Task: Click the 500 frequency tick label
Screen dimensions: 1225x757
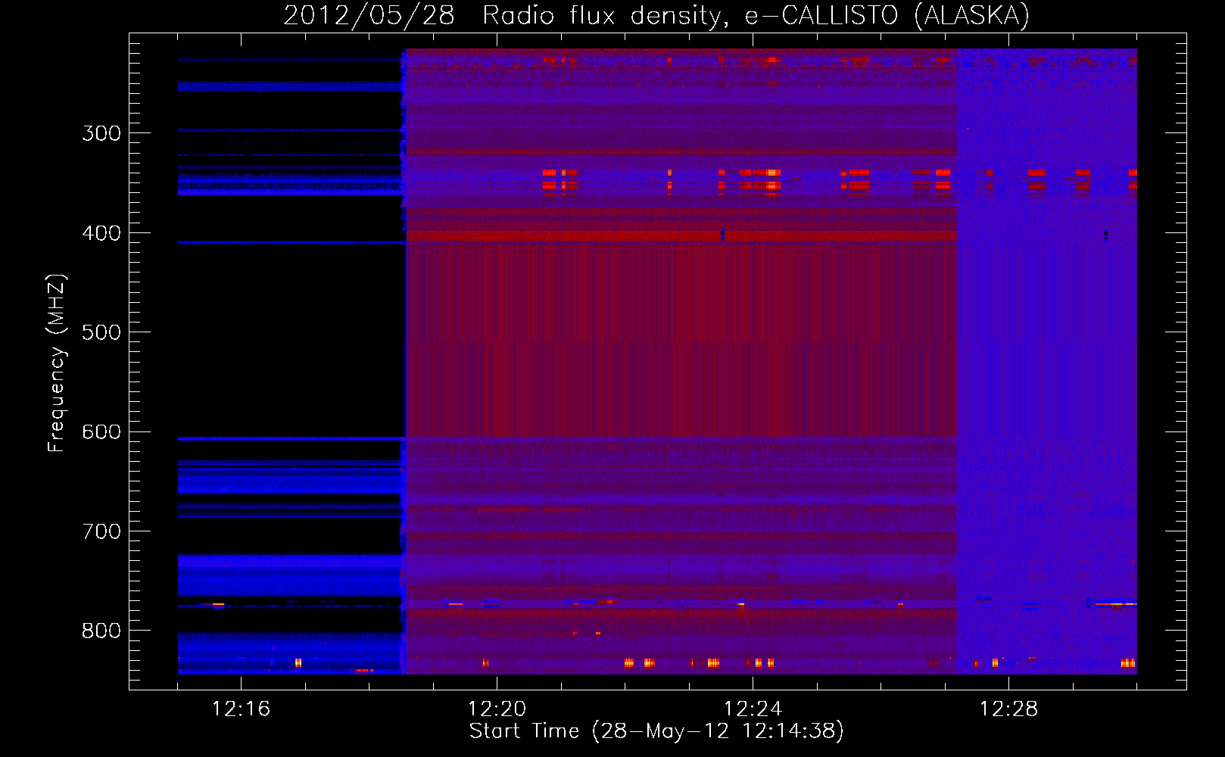Action: point(101,332)
